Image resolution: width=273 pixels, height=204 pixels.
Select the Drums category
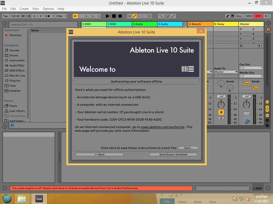tap(14, 55)
